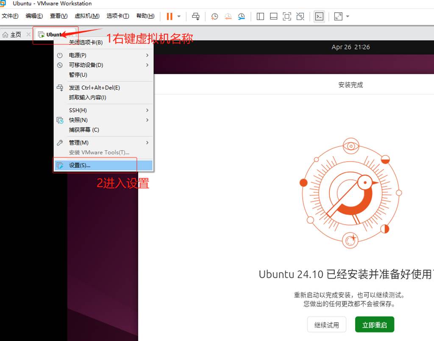Take a snapshot with the clock-plus icon
This screenshot has width=434, height=341.
[214, 17]
